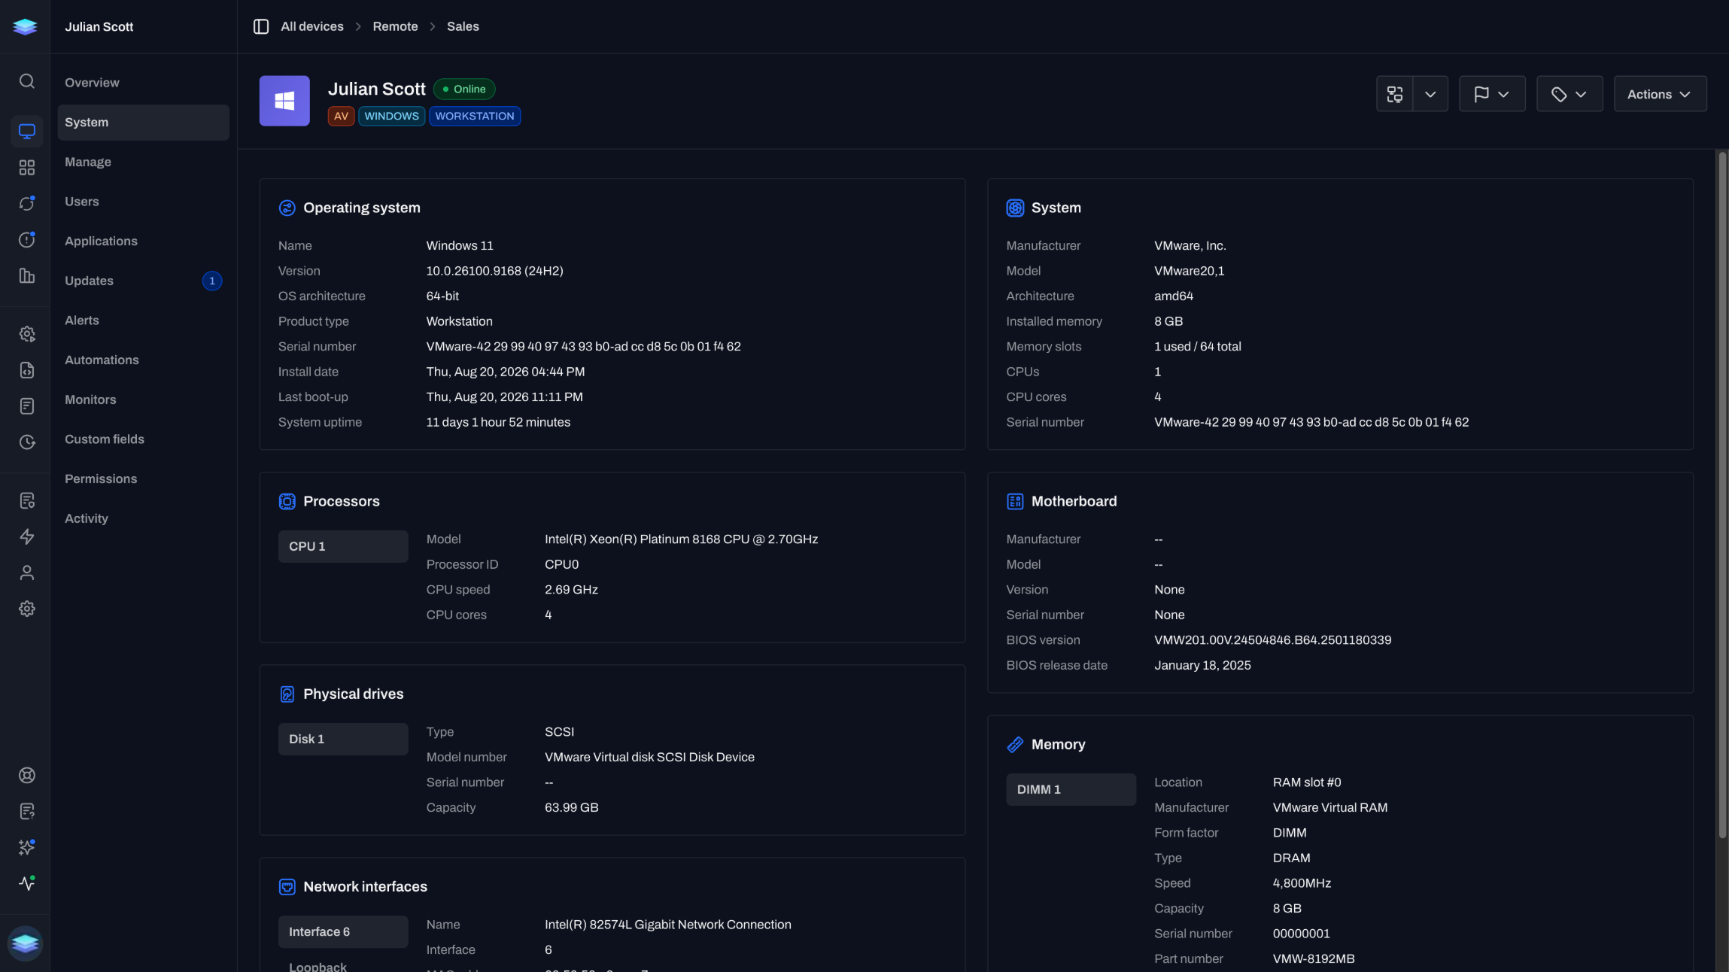Select the CPU 1 processor tab
Screen dimensions: 1729x972
pyautogui.click(x=343, y=546)
